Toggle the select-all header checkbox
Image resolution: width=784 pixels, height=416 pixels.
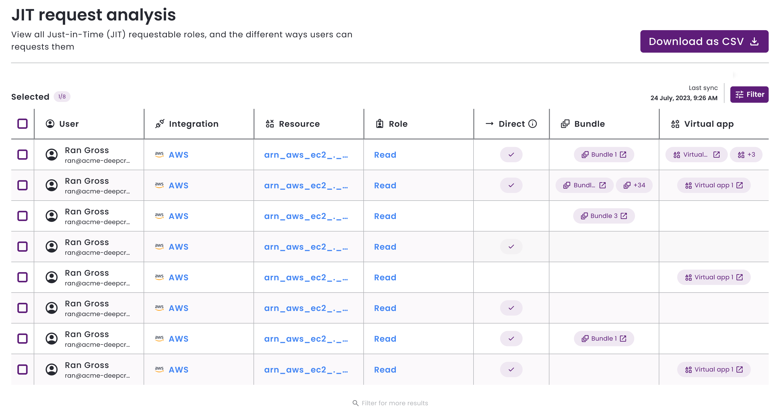pyautogui.click(x=22, y=124)
